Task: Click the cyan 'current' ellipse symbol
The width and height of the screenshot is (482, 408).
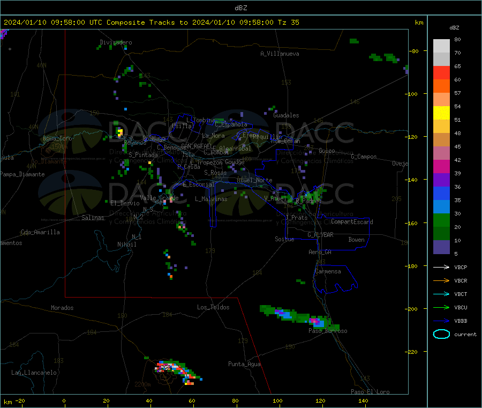Action: tap(441, 334)
